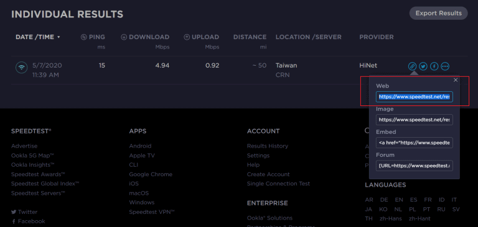The width and height of the screenshot is (478, 227).
Task: Switch language to RU
Action: tap(441, 210)
